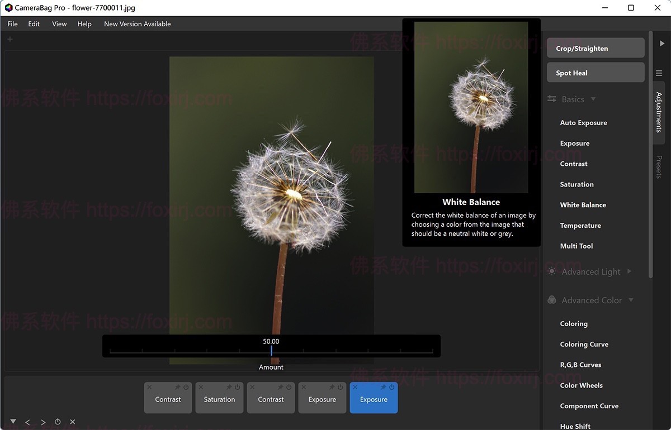Screen dimensions: 671x430
Task: Toggle off the fourth Exposure tile's power icon
Action: click(x=340, y=386)
